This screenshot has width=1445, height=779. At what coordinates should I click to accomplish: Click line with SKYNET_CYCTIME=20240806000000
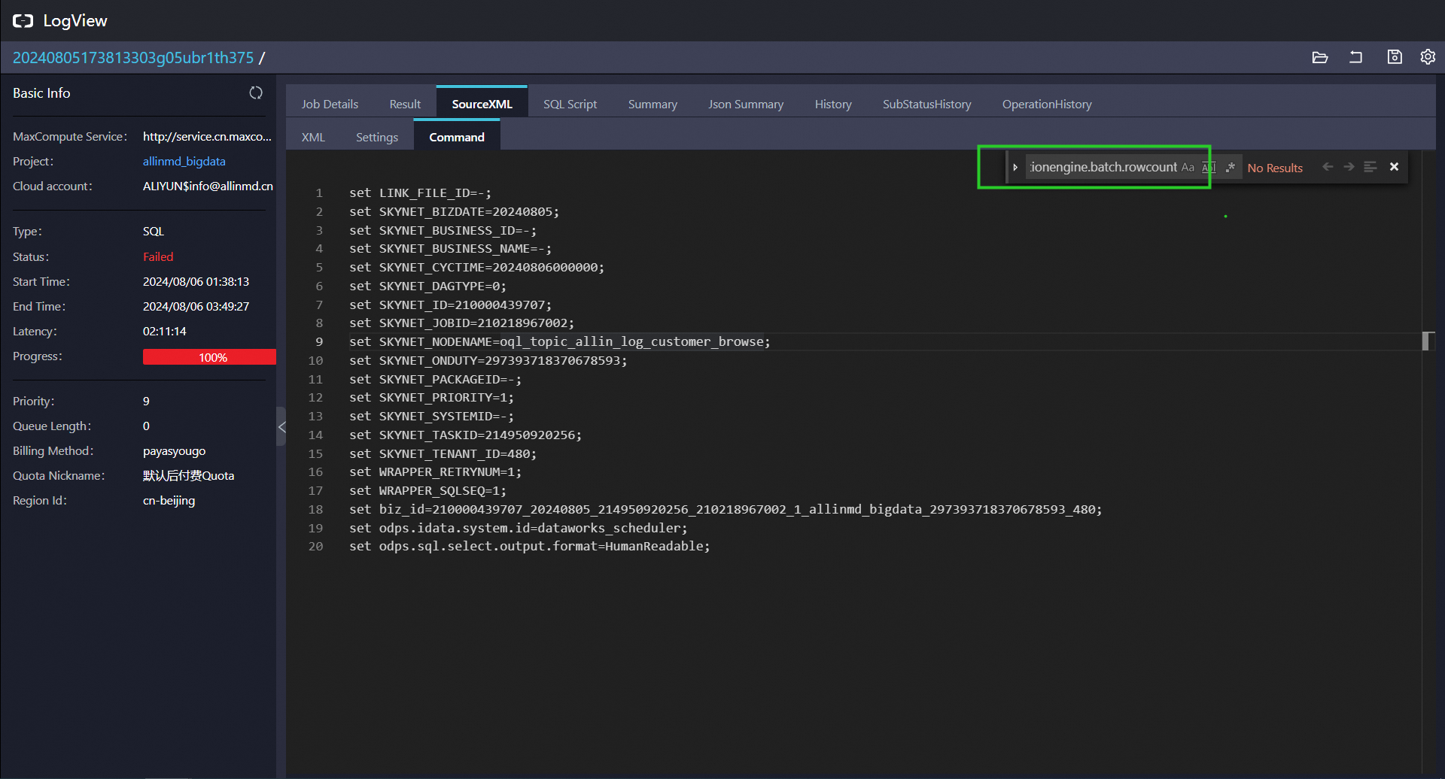[x=476, y=267]
